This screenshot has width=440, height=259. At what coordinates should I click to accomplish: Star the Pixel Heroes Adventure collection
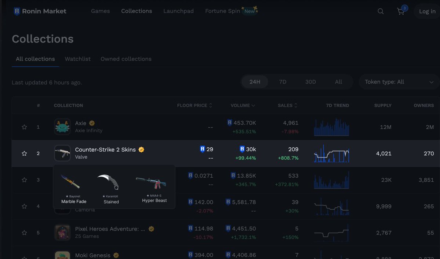pyautogui.click(x=25, y=233)
